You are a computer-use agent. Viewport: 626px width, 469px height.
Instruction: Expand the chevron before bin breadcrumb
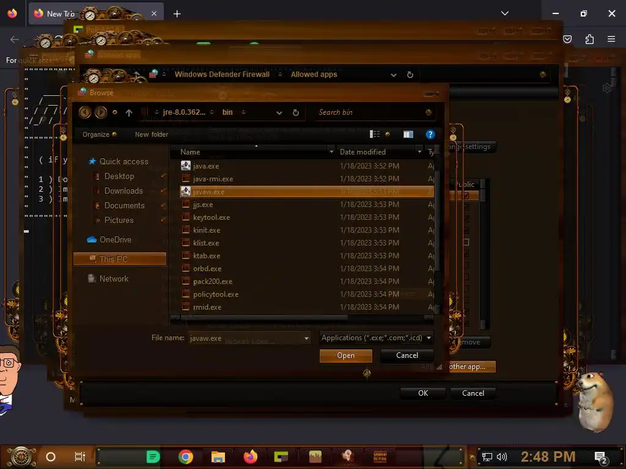pyautogui.click(x=212, y=112)
